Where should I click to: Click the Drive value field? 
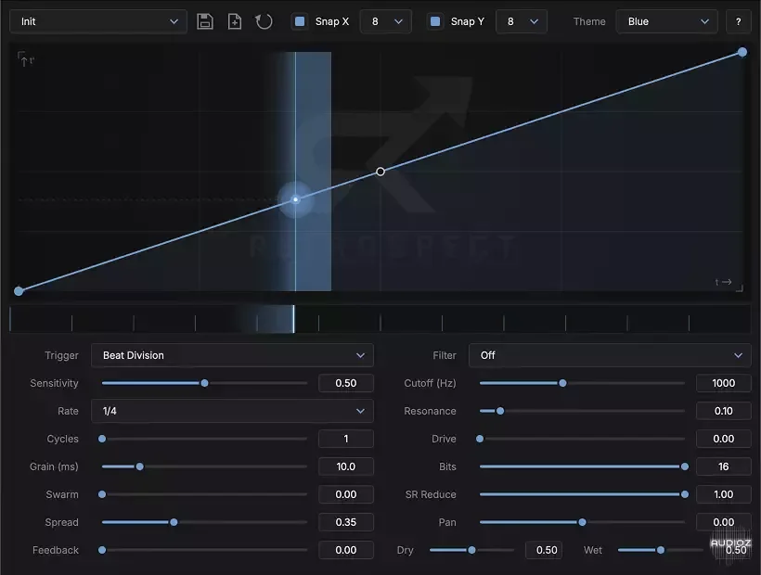[x=724, y=439]
